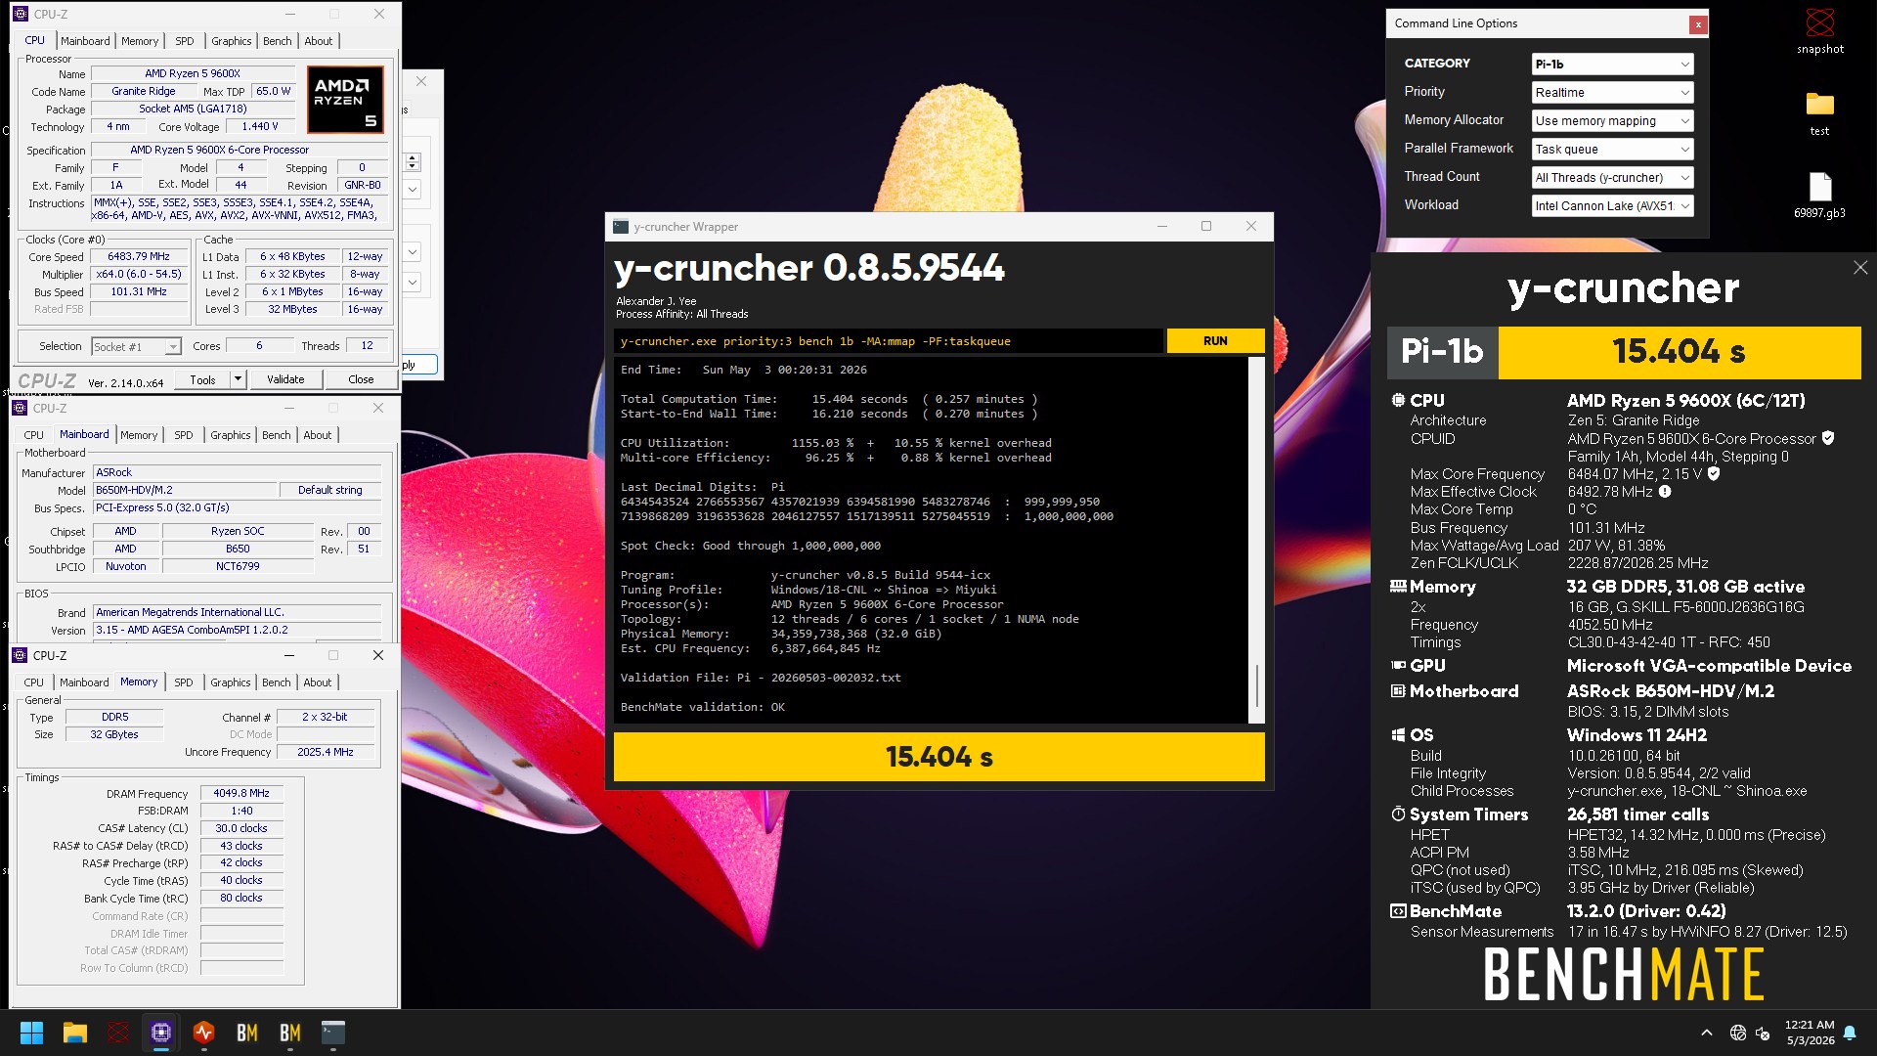Show hidden system tray icons
Screen dimensions: 1877x1056
[x=1707, y=1033]
